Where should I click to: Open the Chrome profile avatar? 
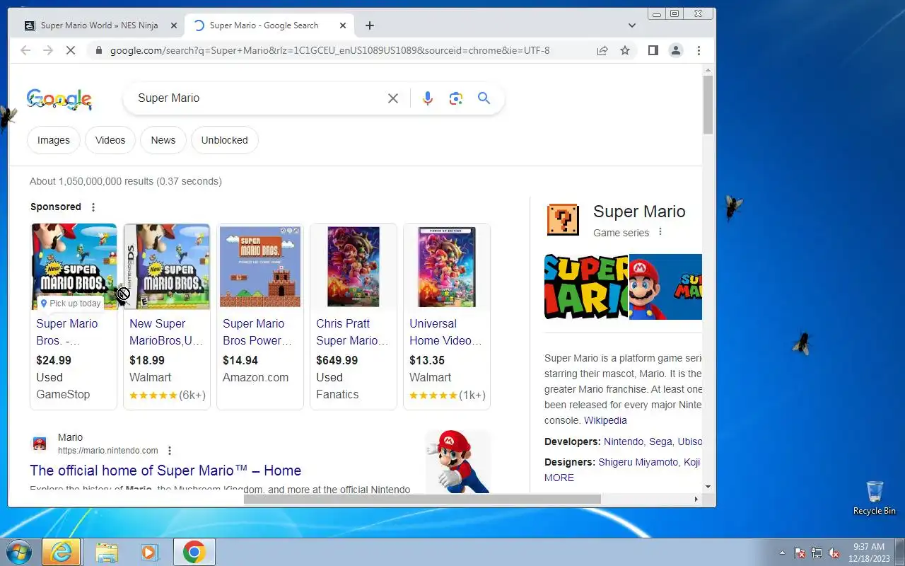676,50
